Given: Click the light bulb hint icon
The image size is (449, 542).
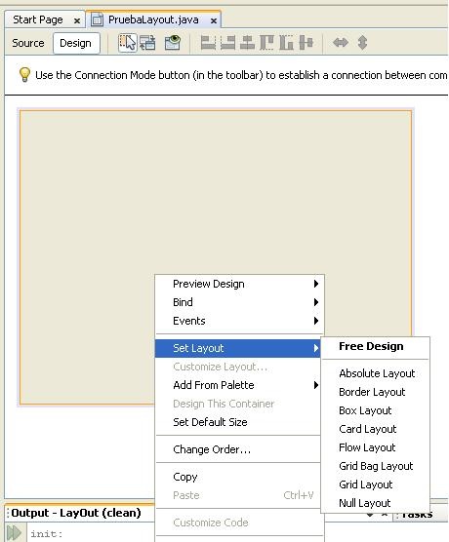Looking at the screenshot, I should pos(24,75).
